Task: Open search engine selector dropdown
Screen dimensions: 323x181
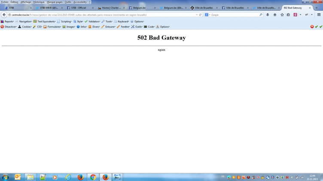Action: 207,15
